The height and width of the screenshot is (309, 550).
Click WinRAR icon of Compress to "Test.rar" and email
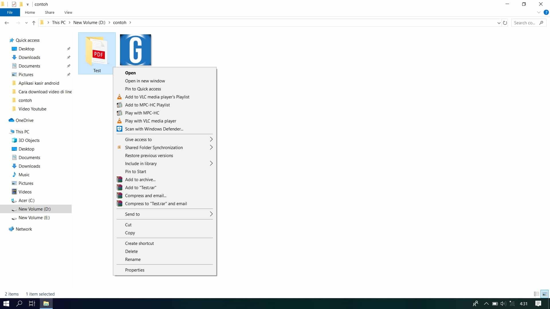tap(119, 203)
